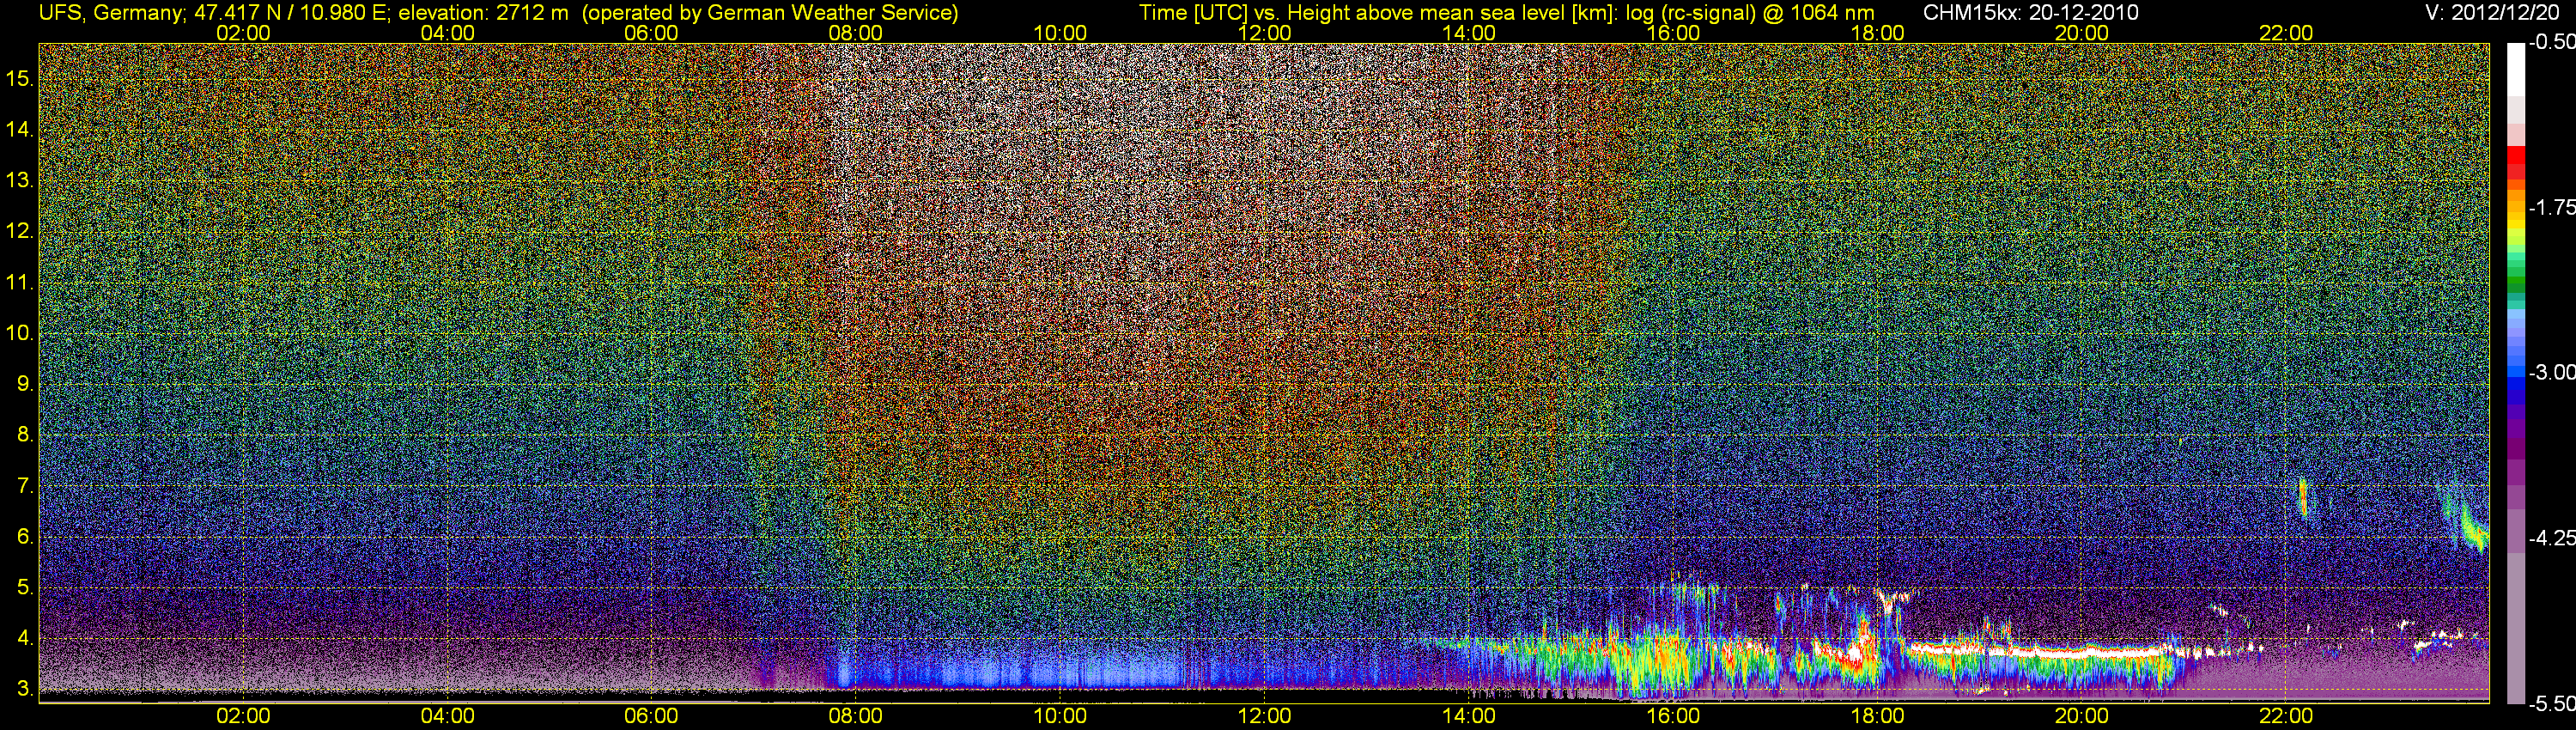This screenshot has width=2576, height=730.
Task: Click the '10.' height axis label
Action: click(20, 333)
